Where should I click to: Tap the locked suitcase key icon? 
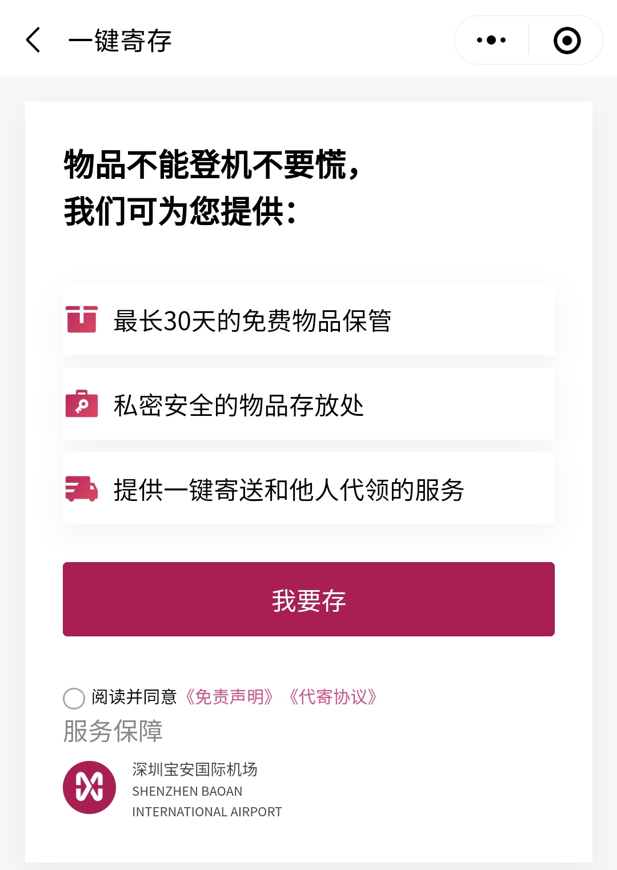click(82, 403)
